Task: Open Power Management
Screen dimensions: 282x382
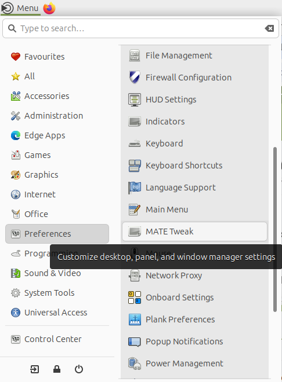Action: (x=194, y=363)
